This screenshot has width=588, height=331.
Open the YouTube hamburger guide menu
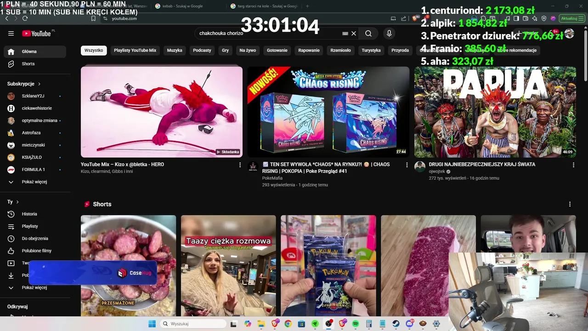(x=11, y=33)
